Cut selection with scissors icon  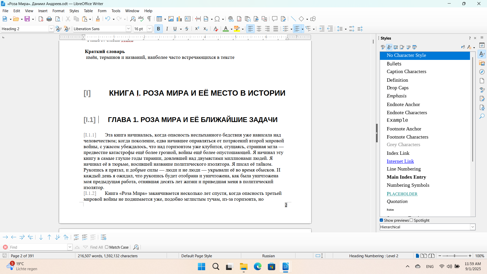tap(68, 19)
